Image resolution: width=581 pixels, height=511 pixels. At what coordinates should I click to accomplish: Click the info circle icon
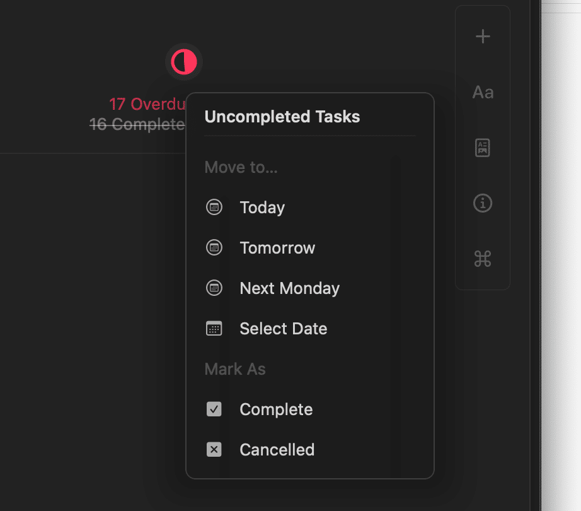[483, 203]
